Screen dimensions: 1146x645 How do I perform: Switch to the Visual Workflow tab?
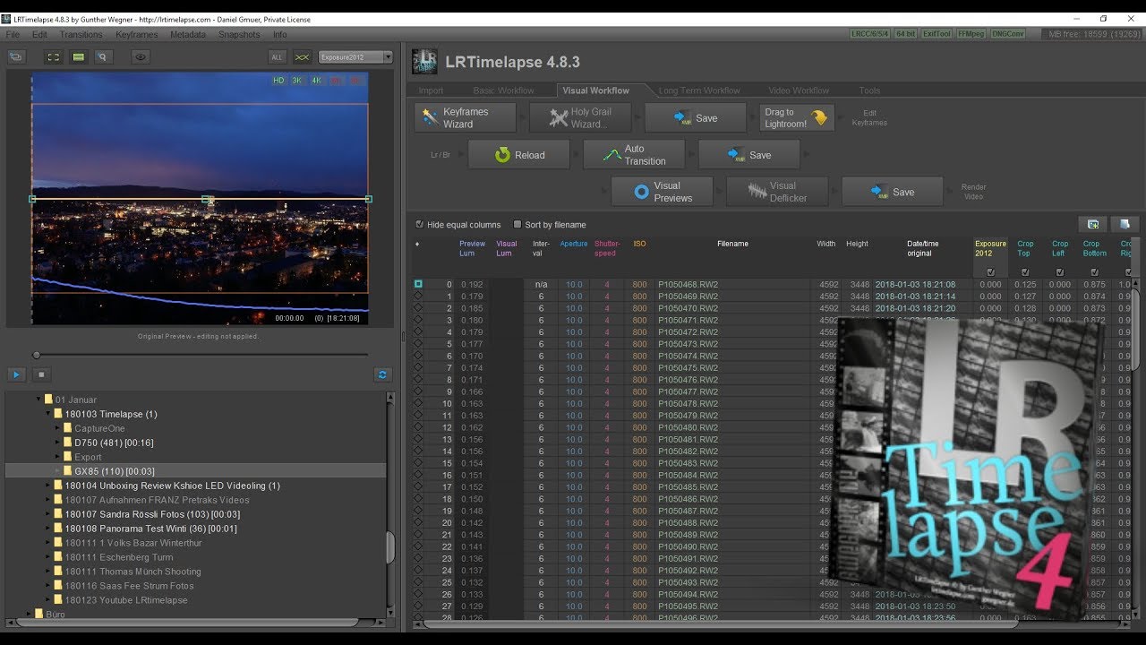(x=595, y=90)
